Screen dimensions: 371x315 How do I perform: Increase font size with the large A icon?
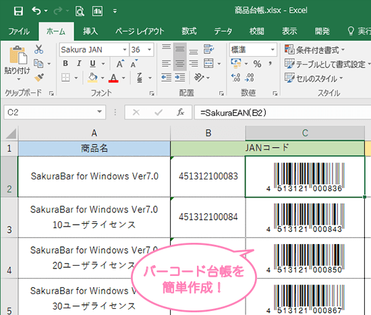click(120, 63)
